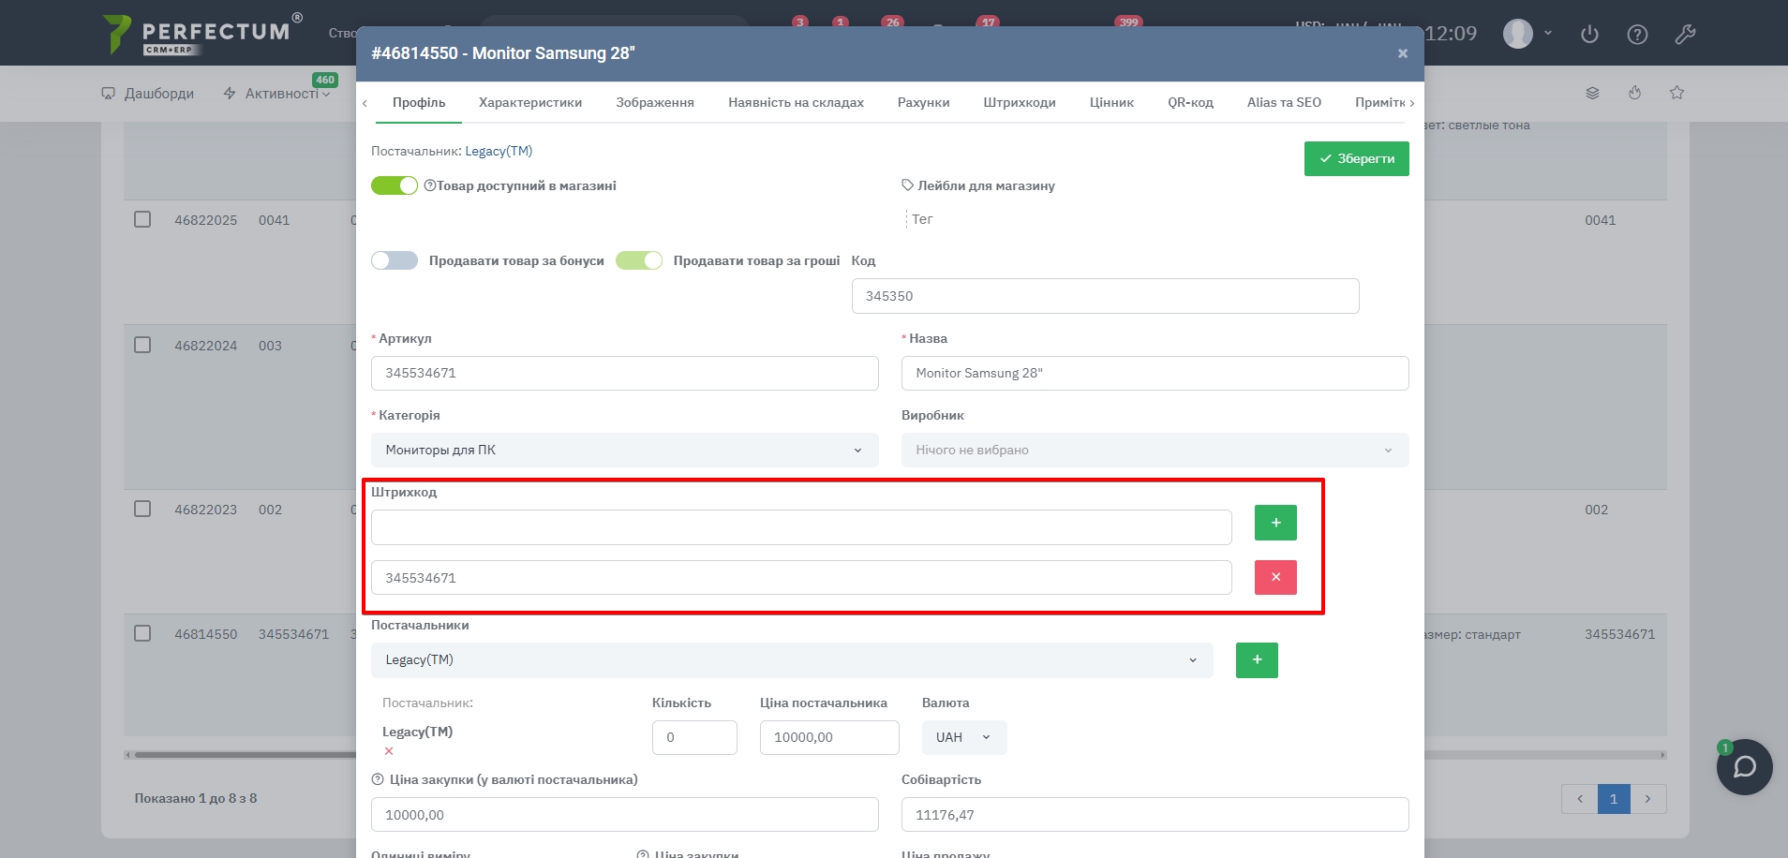
Task: Open help question mark icon
Action: click(x=1637, y=35)
